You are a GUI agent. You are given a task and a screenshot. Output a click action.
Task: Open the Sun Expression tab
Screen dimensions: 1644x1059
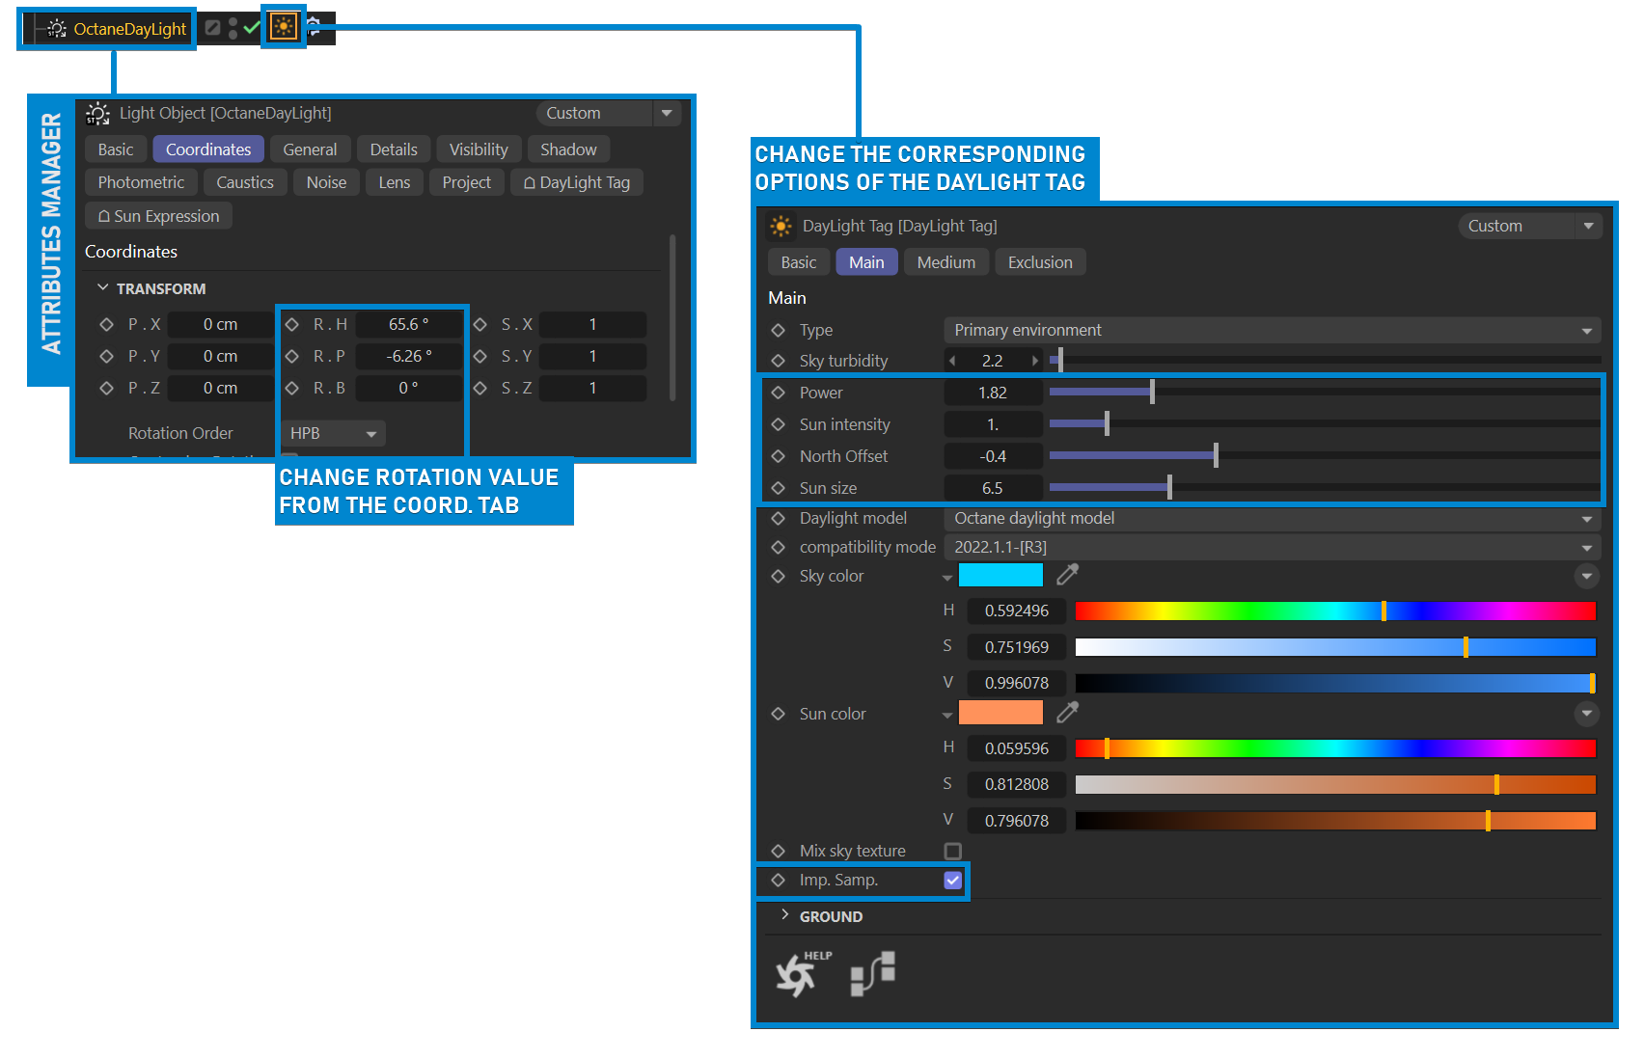pyautogui.click(x=159, y=216)
